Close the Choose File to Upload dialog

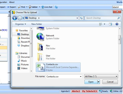pos(117,12)
